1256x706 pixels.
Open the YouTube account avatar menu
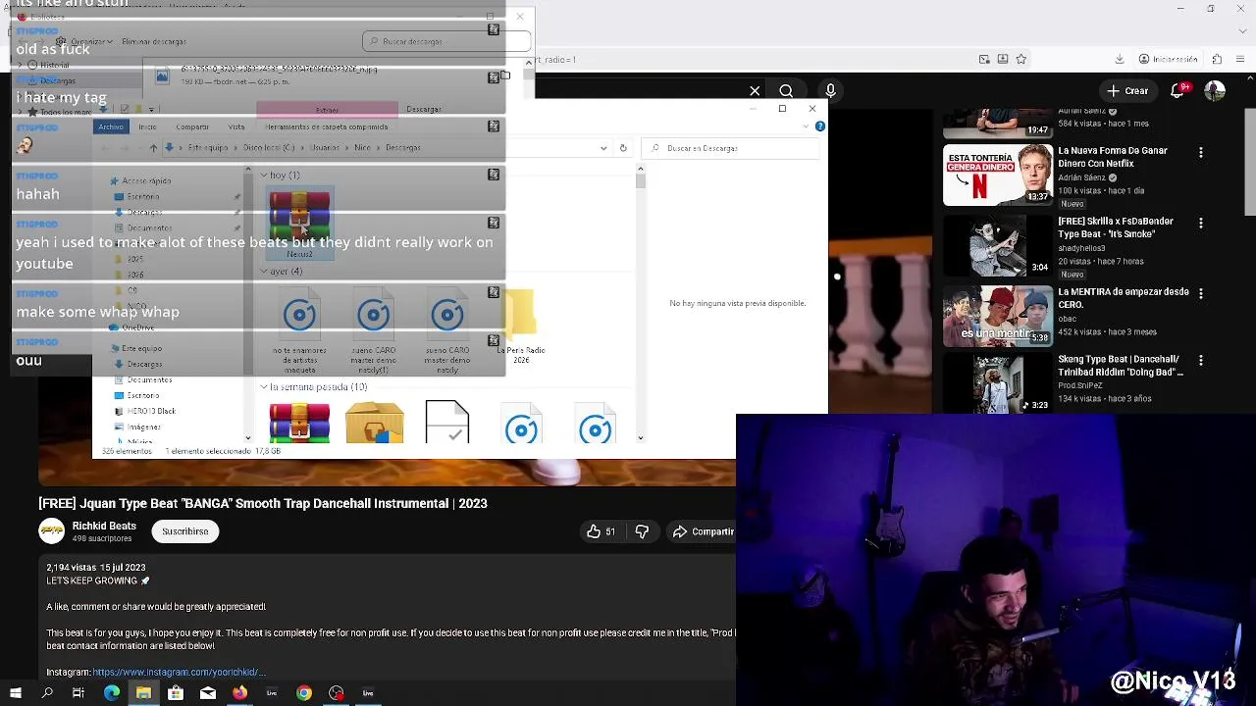(1215, 91)
